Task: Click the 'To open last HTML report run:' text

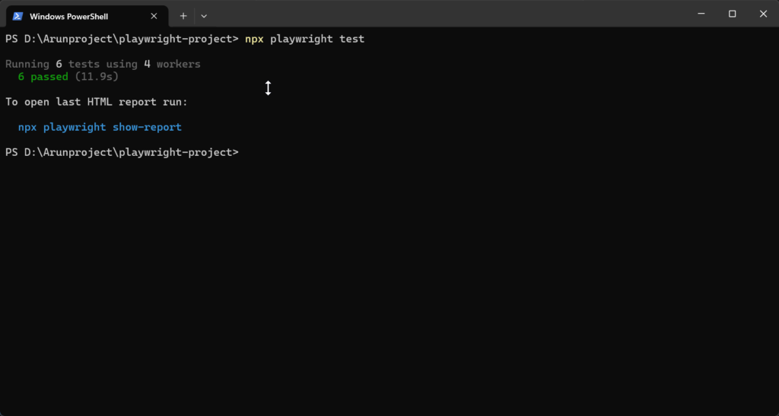Action: 96,102
